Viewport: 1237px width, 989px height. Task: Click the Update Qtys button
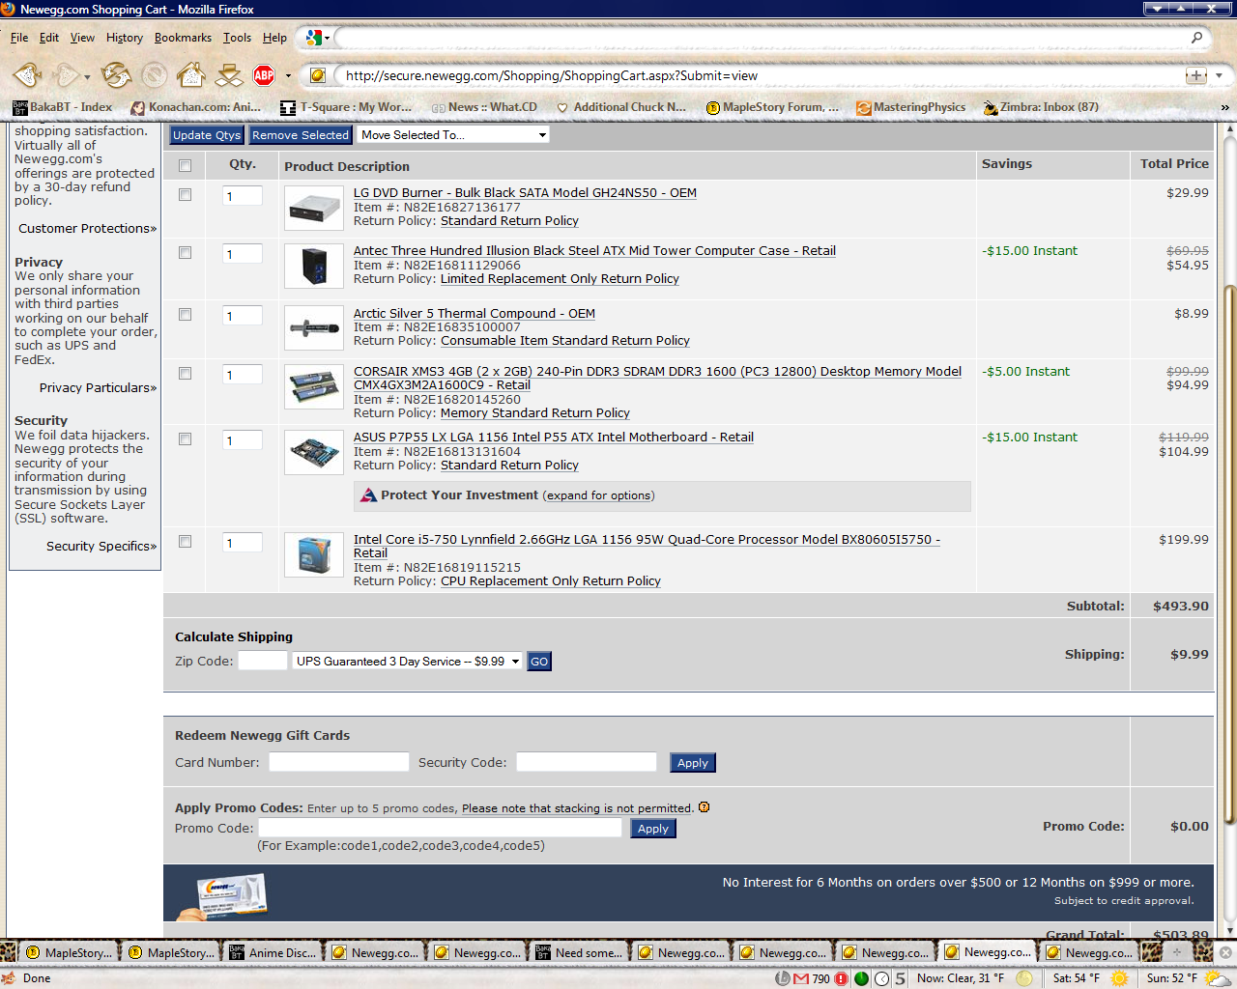(x=207, y=135)
